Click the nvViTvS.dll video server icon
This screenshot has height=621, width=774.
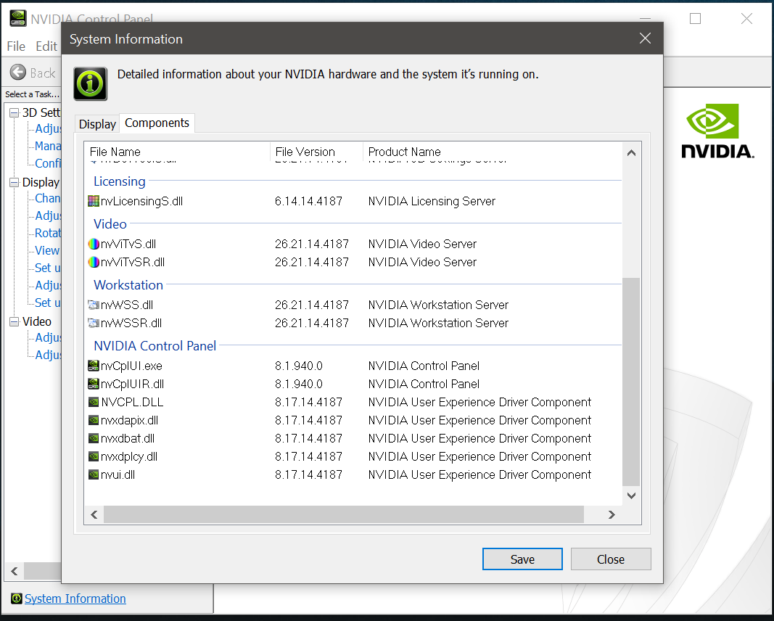click(94, 244)
